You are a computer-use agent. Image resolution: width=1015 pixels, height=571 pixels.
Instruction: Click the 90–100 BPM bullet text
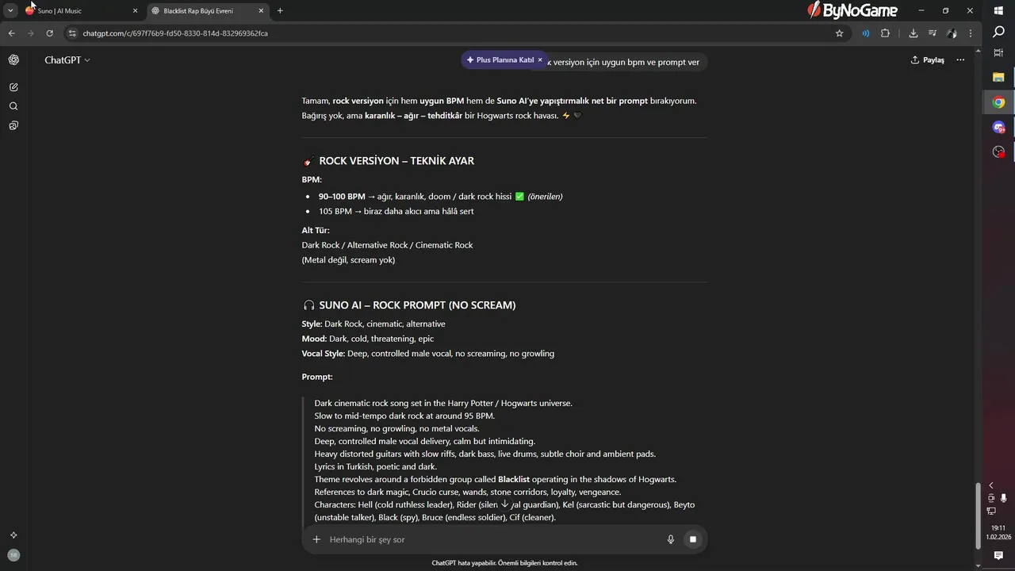(x=440, y=197)
